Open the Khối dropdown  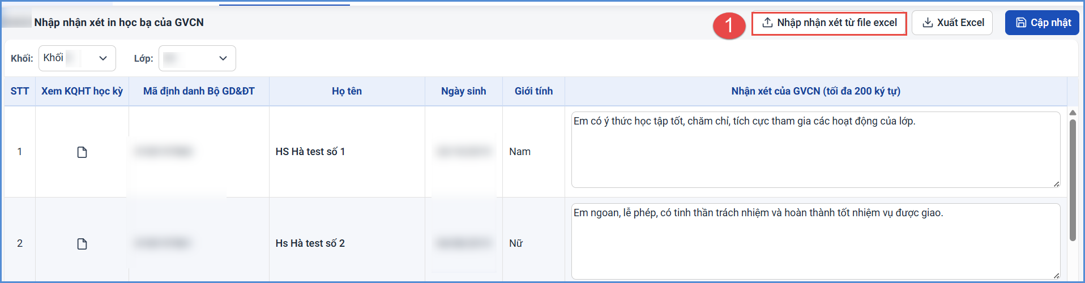[77, 58]
